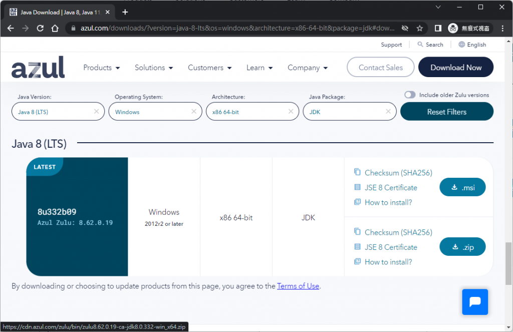513x332 pixels.
Task: Click the Search text link
Action: click(434, 45)
